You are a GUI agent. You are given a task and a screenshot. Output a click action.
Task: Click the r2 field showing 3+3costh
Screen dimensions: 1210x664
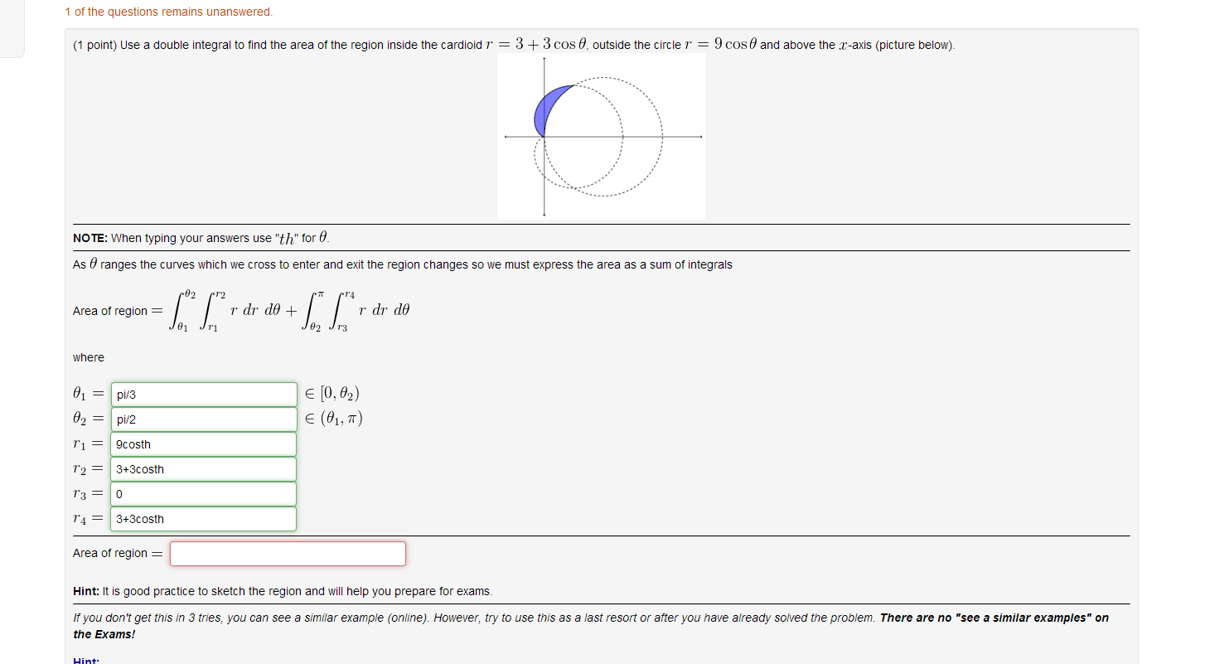[x=203, y=468]
